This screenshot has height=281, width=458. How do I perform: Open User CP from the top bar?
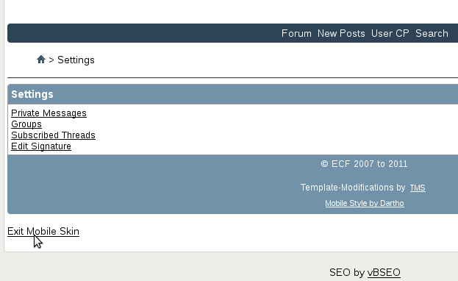pos(390,33)
